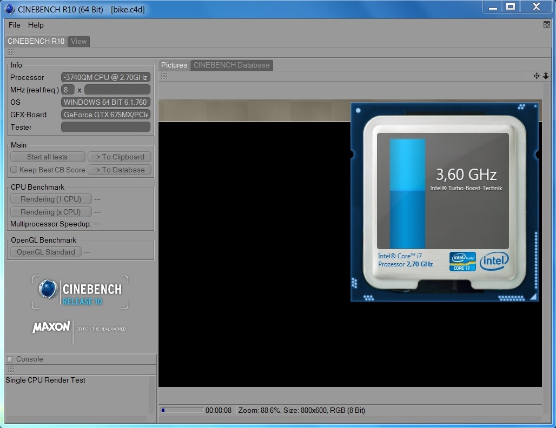Viewport: 556px width, 428px height.
Task: Toggle the Console checkbox
Action: pyautogui.click(x=10, y=359)
